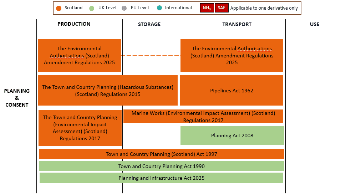
Task: Select the STORAGE column header
Action: tap(149, 24)
